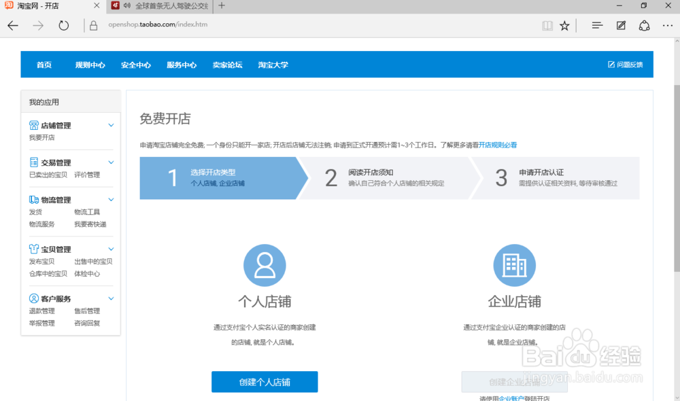Viewport: 680px width, 401px height.
Task: Click the 创建个人店铺 button
Action: pos(265,382)
